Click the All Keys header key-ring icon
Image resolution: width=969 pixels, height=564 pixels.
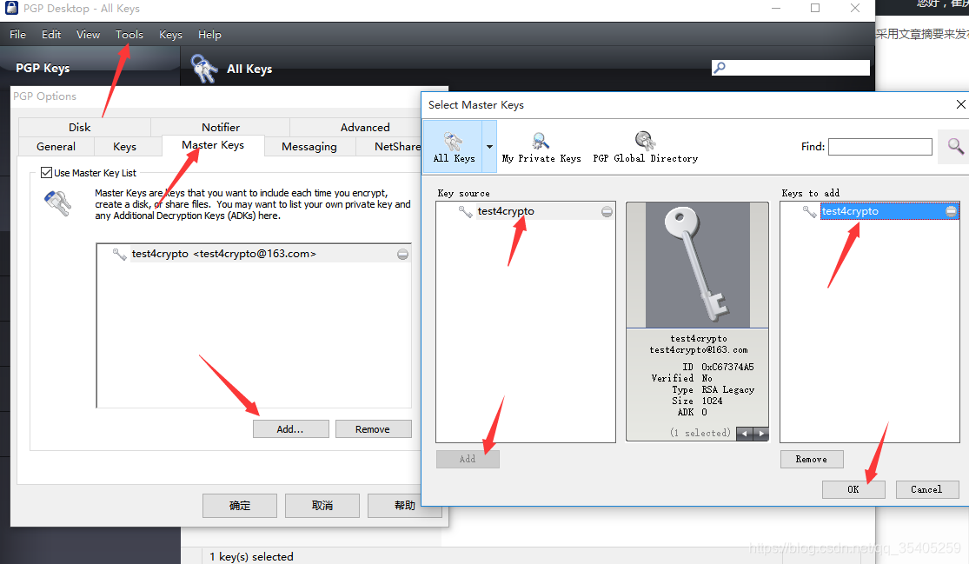[204, 68]
